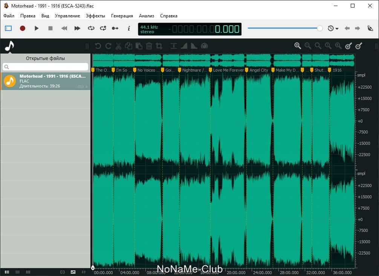Open the file information (i) icon
This screenshot has width=379, height=276.
[129, 28]
